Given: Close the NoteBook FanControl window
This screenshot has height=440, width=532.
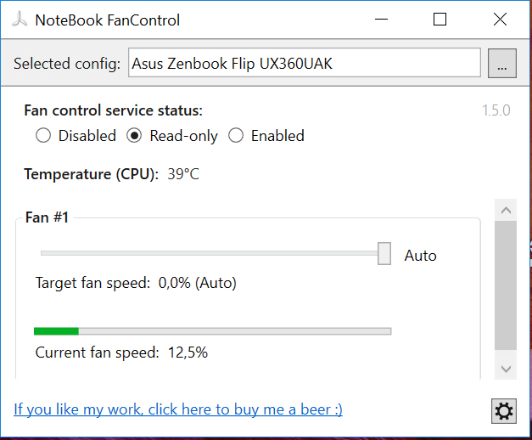Looking at the screenshot, I should pyautogui.click(x=500, y=20).
